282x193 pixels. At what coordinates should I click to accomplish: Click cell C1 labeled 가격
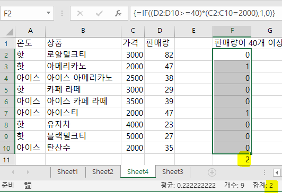133,43
